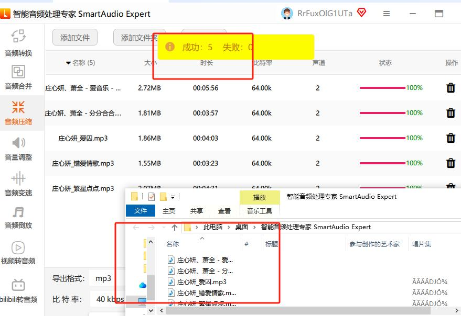The image size is (461, 316).
Task: Click the # column header in Explorer
Action: [x=246, y=244]
